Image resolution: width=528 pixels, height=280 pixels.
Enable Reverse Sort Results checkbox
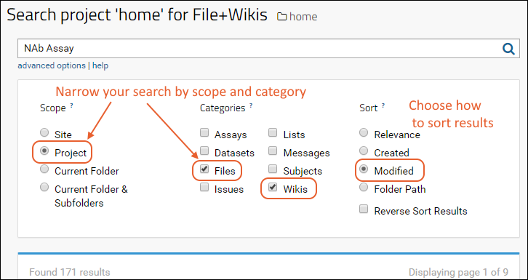tap(364, 209)
